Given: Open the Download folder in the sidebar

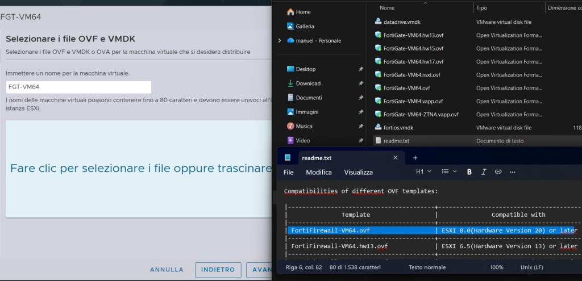Looking at the screenshot, I should click(308, 83).
